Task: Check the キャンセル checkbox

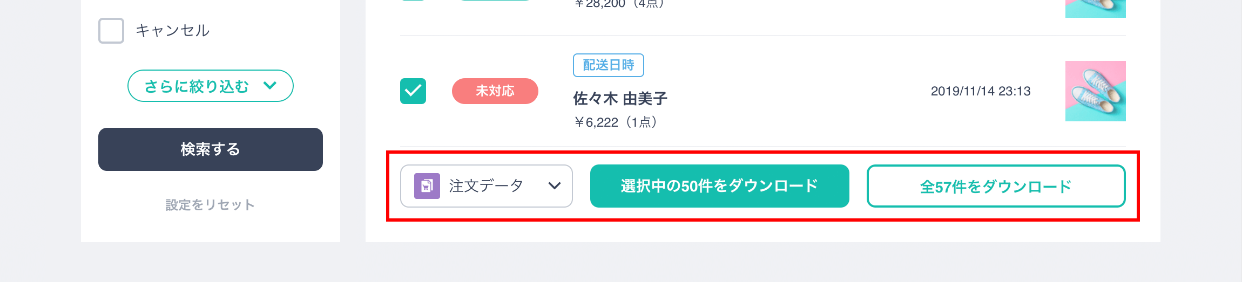Action: point(111,31)
